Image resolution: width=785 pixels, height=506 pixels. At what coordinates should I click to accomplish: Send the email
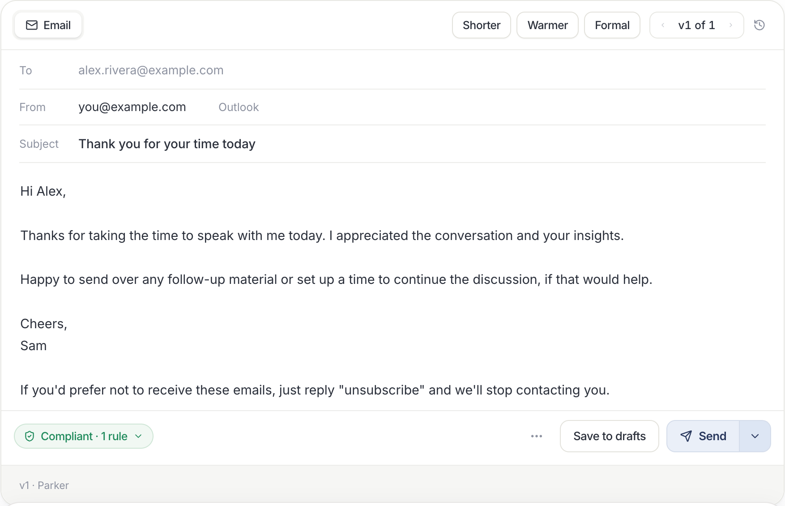point(703,436)
